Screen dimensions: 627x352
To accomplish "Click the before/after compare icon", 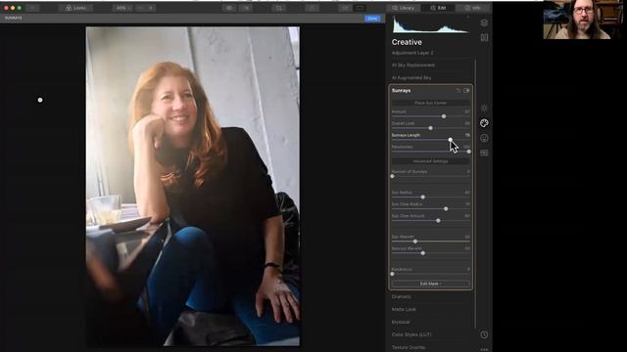I will pyautogui.click(x=247, y=8).
